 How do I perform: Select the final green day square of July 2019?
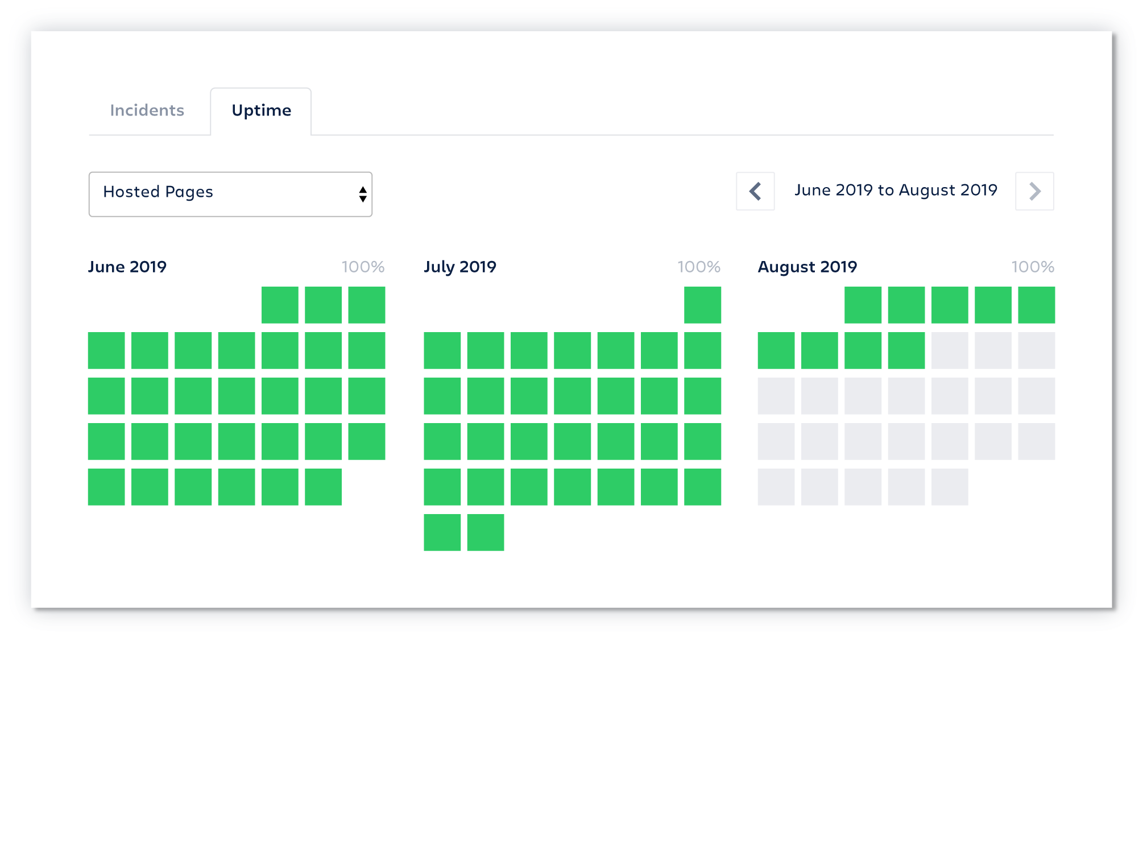(x=486, y=532)
